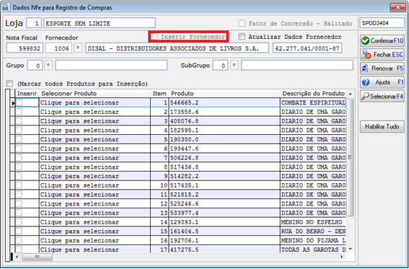This screenshot has width=409, height=269.
Task: Click the Loja number field
Action: (34, 23)
